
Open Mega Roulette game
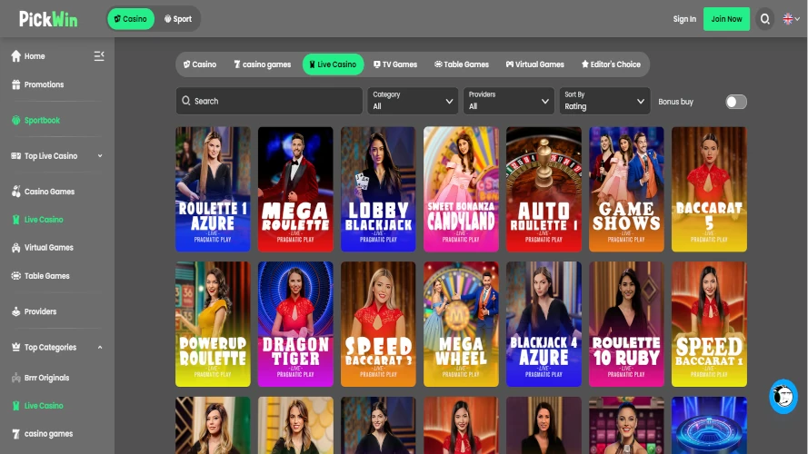(x=295, y=189)
